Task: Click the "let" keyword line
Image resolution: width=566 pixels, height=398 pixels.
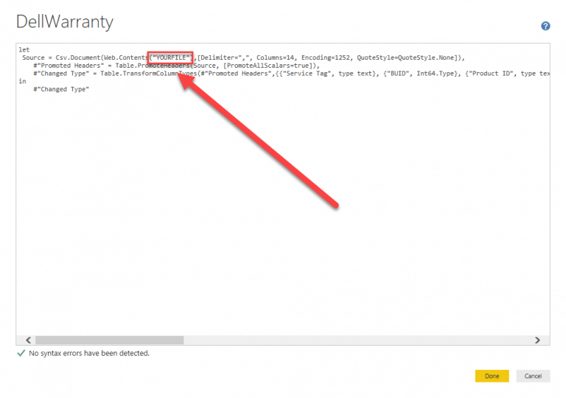Action: pyautogui.click(x=24, y=49)
